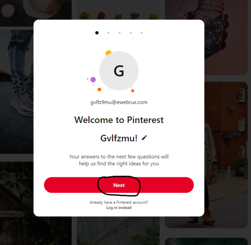Click the gray G avatar circle
This screenshot has width=251, height=245.
click(x=119, y=71)
